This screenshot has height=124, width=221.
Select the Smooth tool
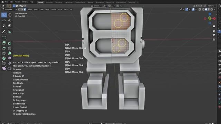click(10, 58)
